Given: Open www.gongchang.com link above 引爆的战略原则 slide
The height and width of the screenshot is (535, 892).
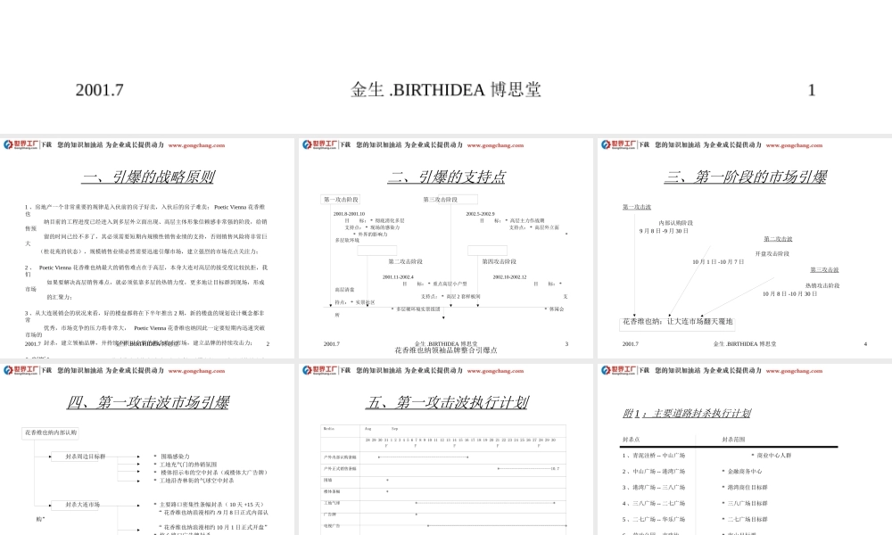Looking at the screenshot, I should [196, 145].
